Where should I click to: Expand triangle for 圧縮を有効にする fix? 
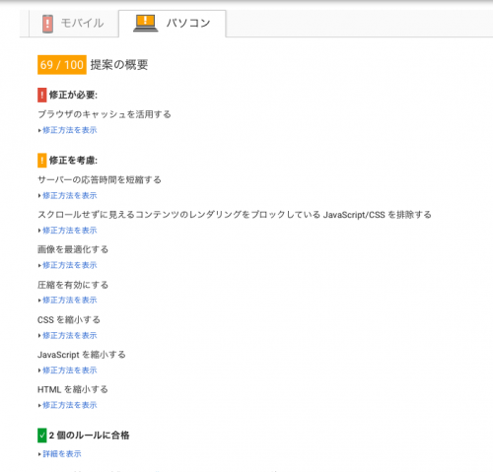(x=39, y=301)
